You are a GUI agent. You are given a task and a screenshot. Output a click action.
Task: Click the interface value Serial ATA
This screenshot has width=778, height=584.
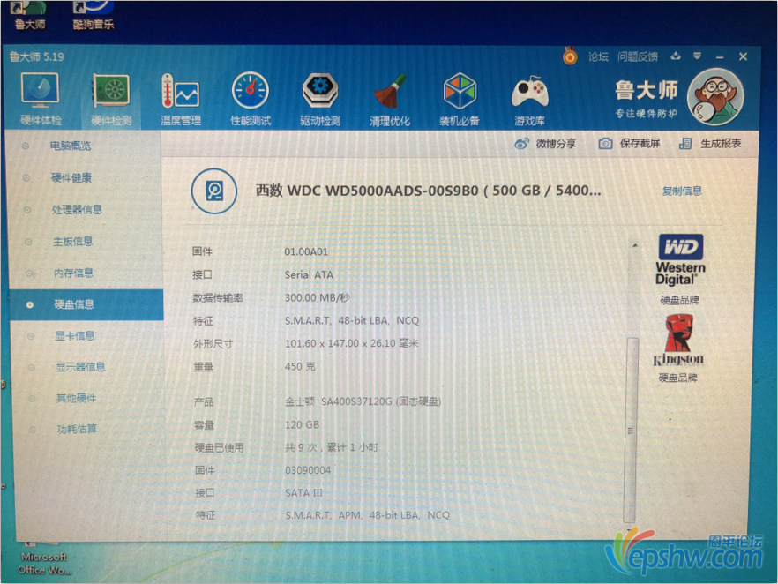tap(309, 275)
